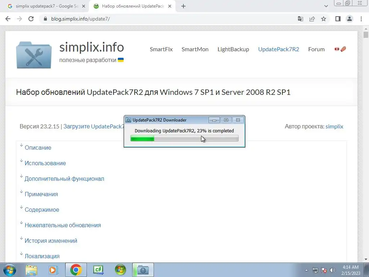Click the pig and sausage icon

click(340, 49)
